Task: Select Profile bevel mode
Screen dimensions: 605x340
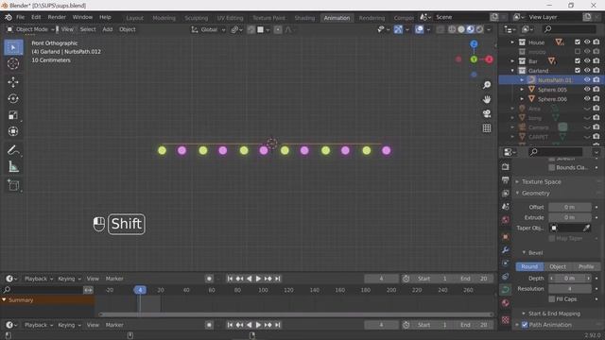Action: tap(586, 266)
